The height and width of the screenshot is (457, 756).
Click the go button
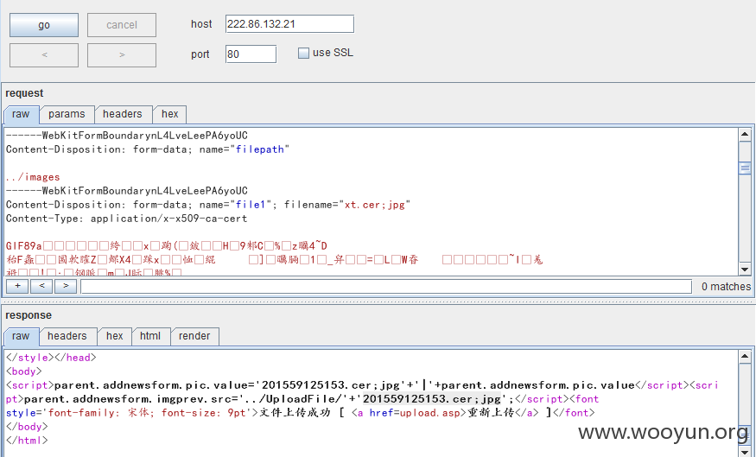44,25
